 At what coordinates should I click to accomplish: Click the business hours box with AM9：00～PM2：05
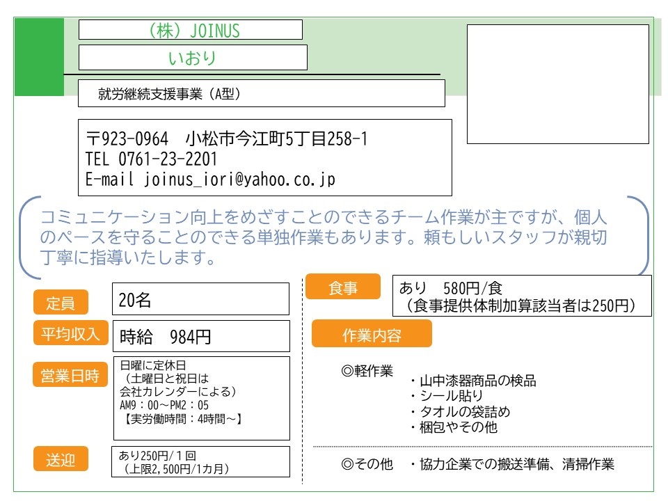(202, 398)
